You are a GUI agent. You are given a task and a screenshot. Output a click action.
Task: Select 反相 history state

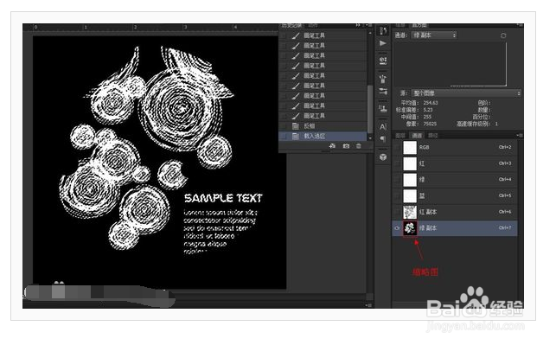click(x=323, y=126)
